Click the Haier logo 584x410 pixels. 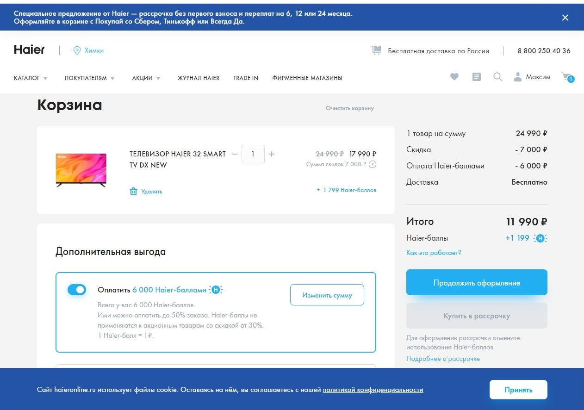point(29,50)
